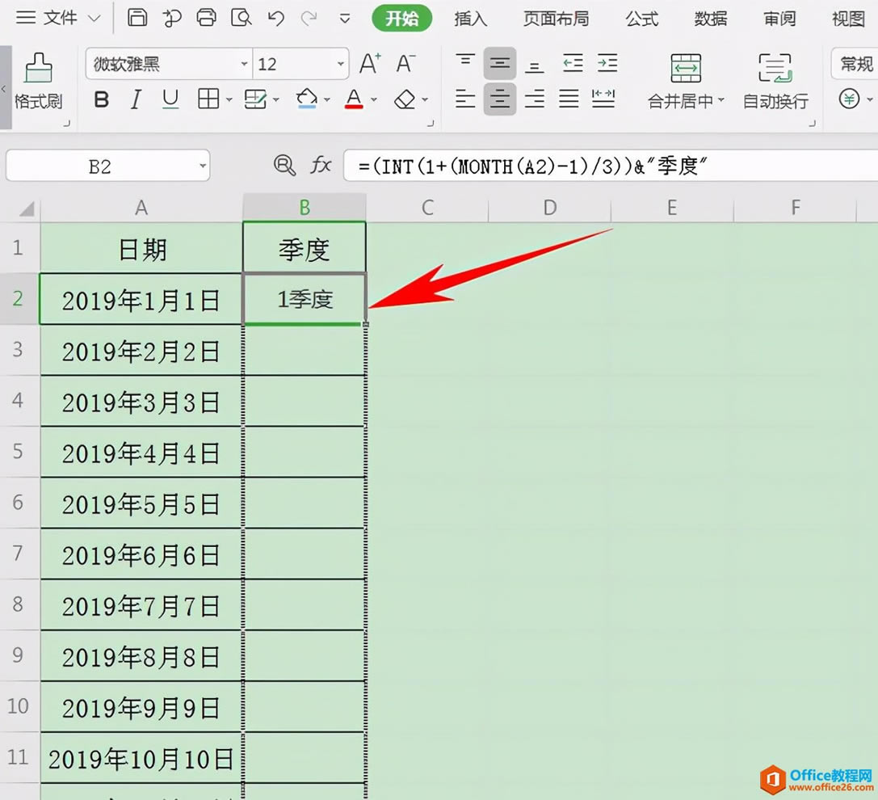Image resolution: width=878 pixels, height=800 pixels.
Task: Switch to the 审阅 tab
Action: coord(780,19)
